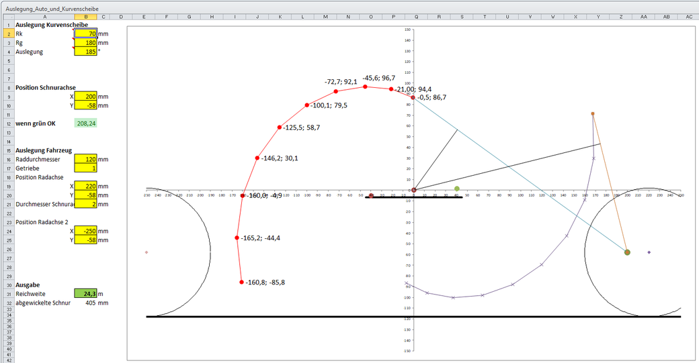This screenshot has width=699, height=363.
Task: Click chart data label '-0,5; 86,7'
Action: coord(431,97)
